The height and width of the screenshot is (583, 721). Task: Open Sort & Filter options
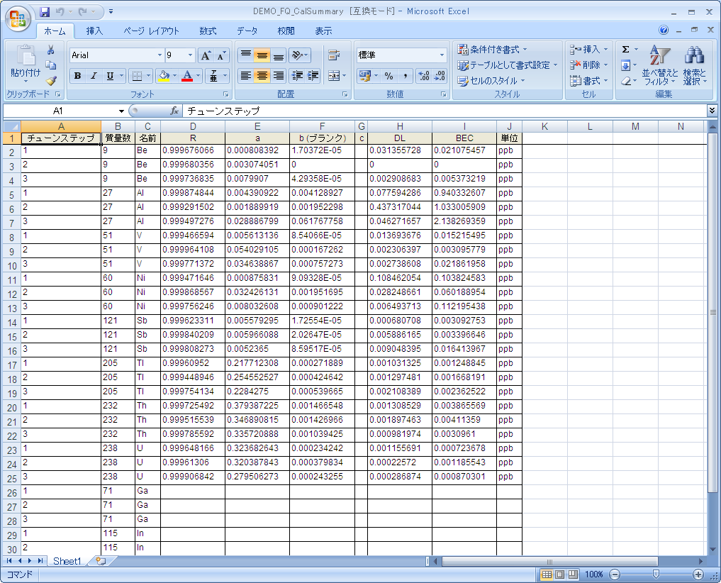click(660, 65)
